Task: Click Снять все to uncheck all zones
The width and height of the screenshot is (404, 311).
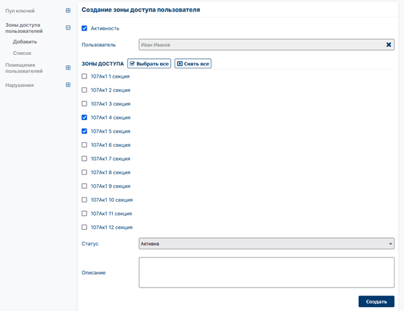Action: coord(193,64)
